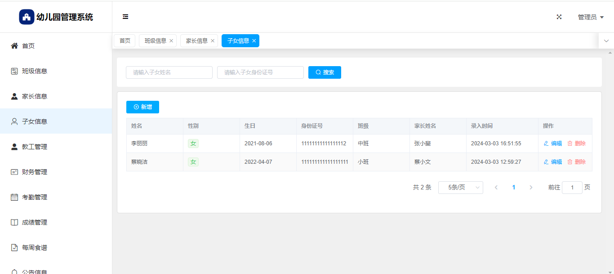Focus the 请输入子女姓名 input field

169,72
